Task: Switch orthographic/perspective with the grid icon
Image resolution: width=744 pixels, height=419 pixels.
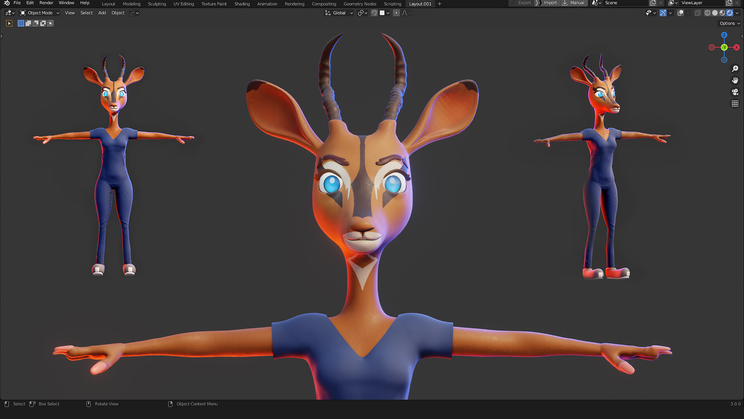Action: click(735, 104)
